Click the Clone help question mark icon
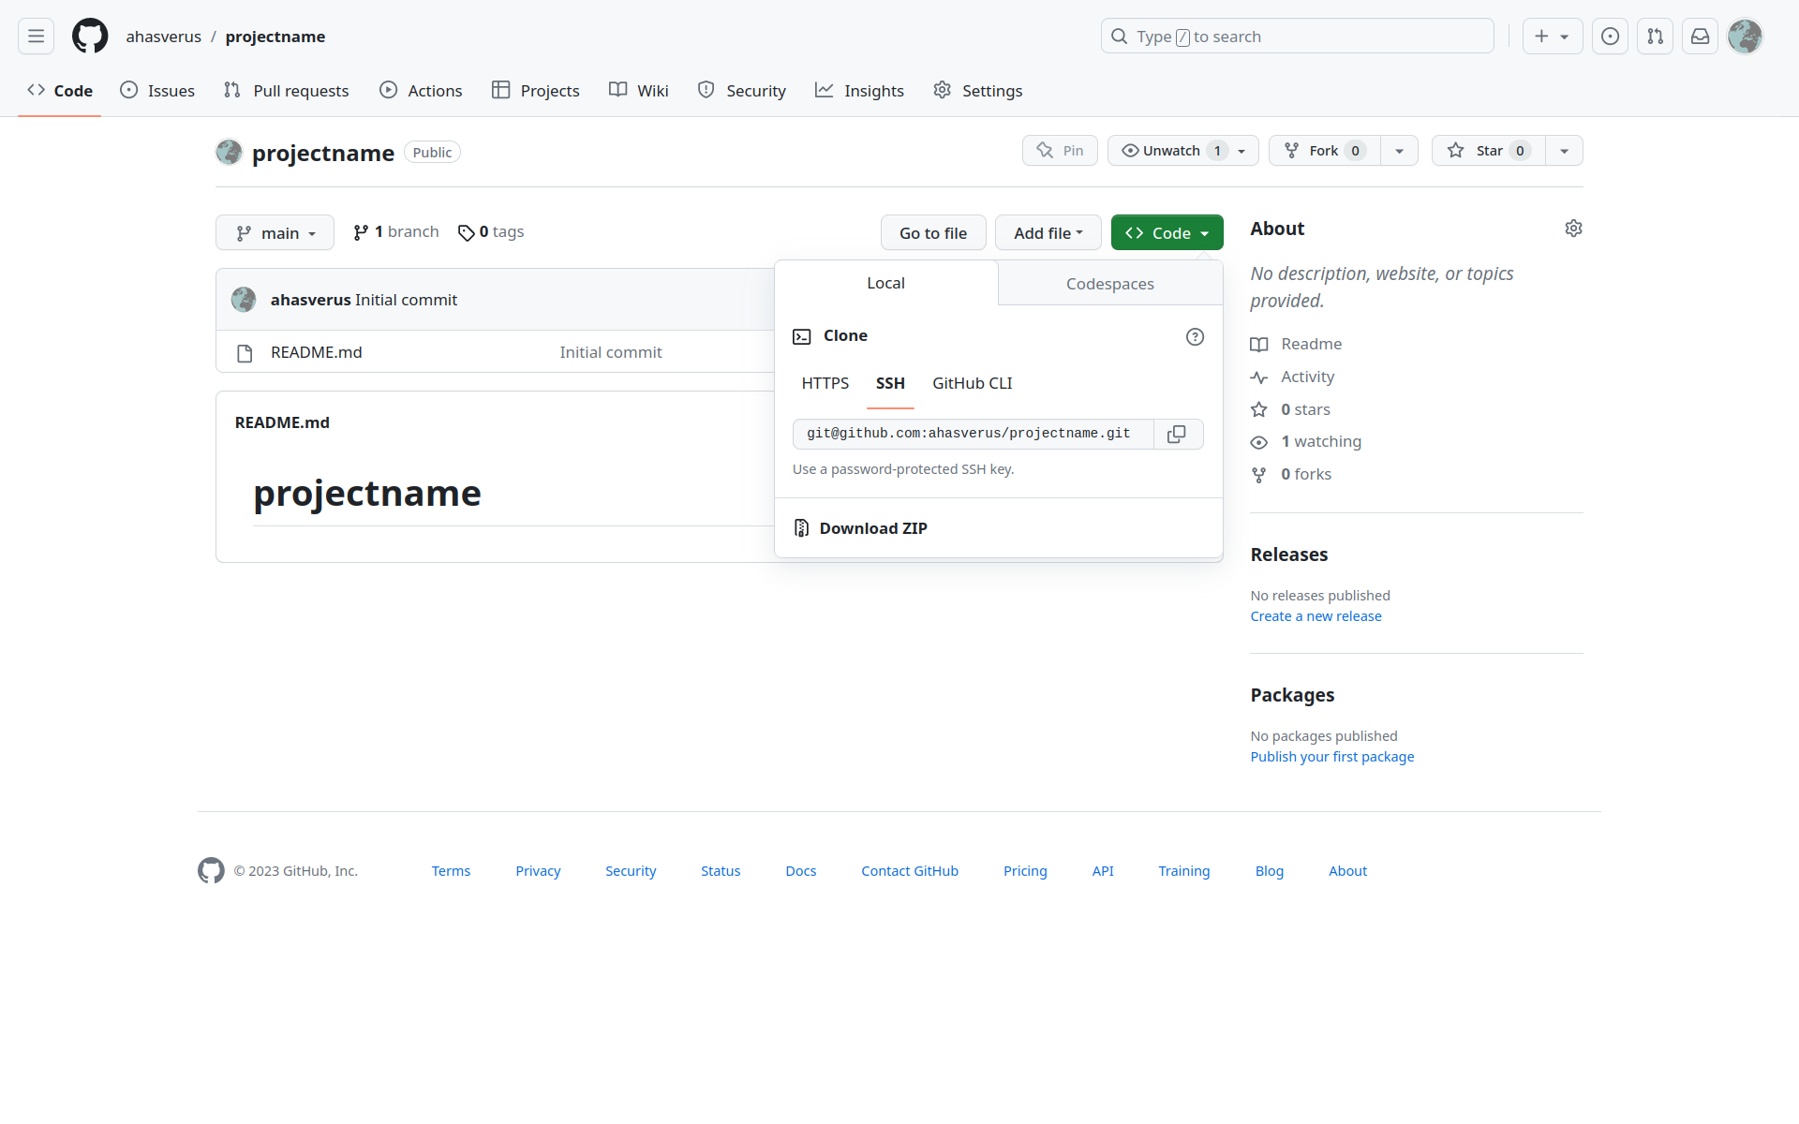 [1195, 337]
